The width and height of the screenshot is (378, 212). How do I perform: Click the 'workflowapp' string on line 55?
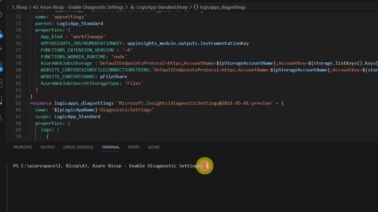click(x=88, y=37)
